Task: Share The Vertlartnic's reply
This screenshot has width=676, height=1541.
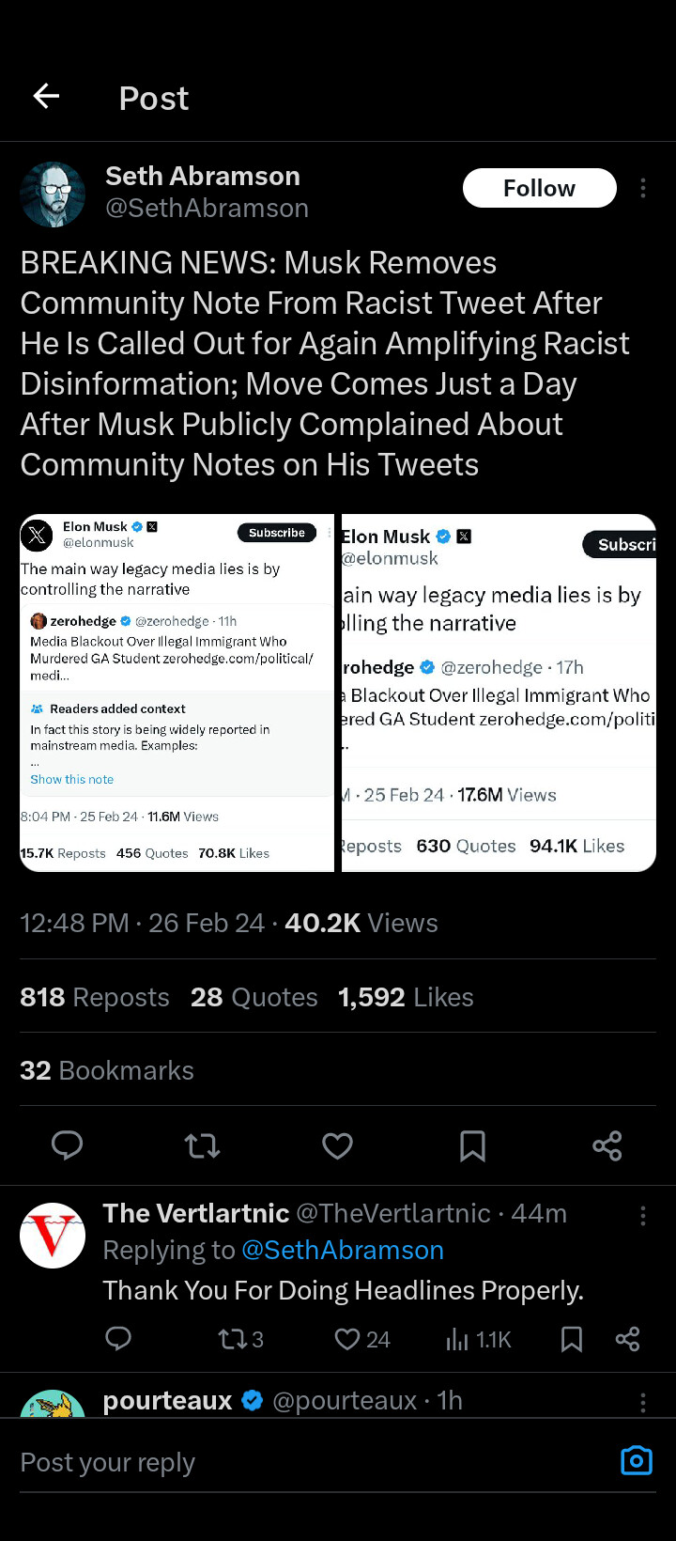Action: (x=627, y=1339)
